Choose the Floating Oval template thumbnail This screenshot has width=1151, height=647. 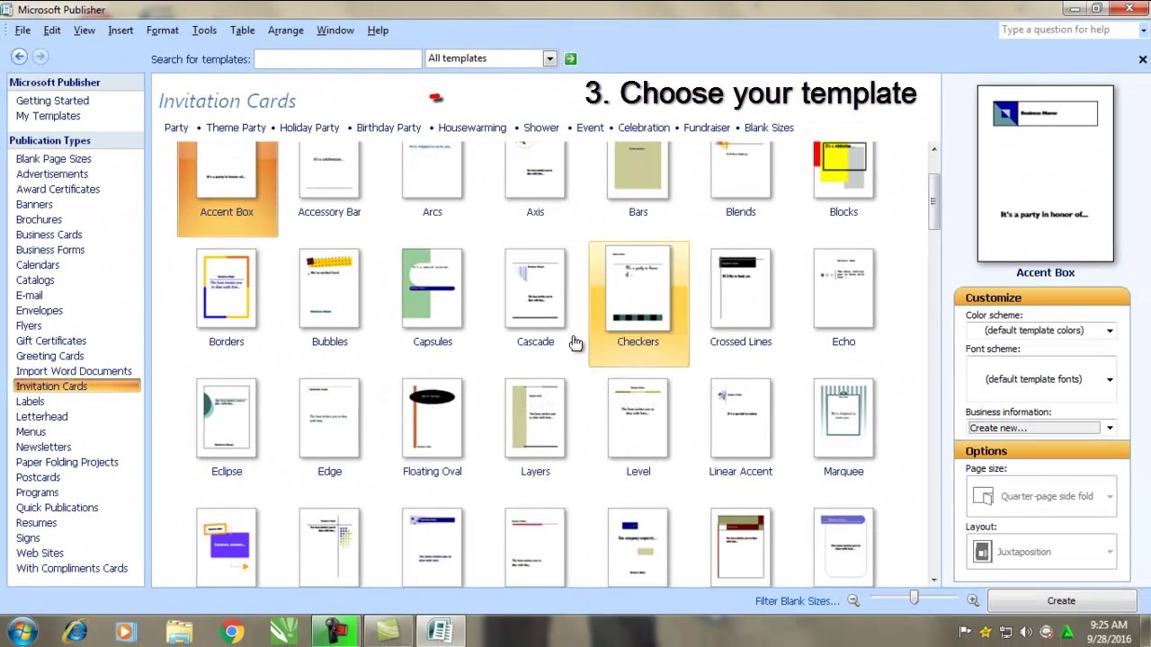pyautogui.click(x=433, y=419)
